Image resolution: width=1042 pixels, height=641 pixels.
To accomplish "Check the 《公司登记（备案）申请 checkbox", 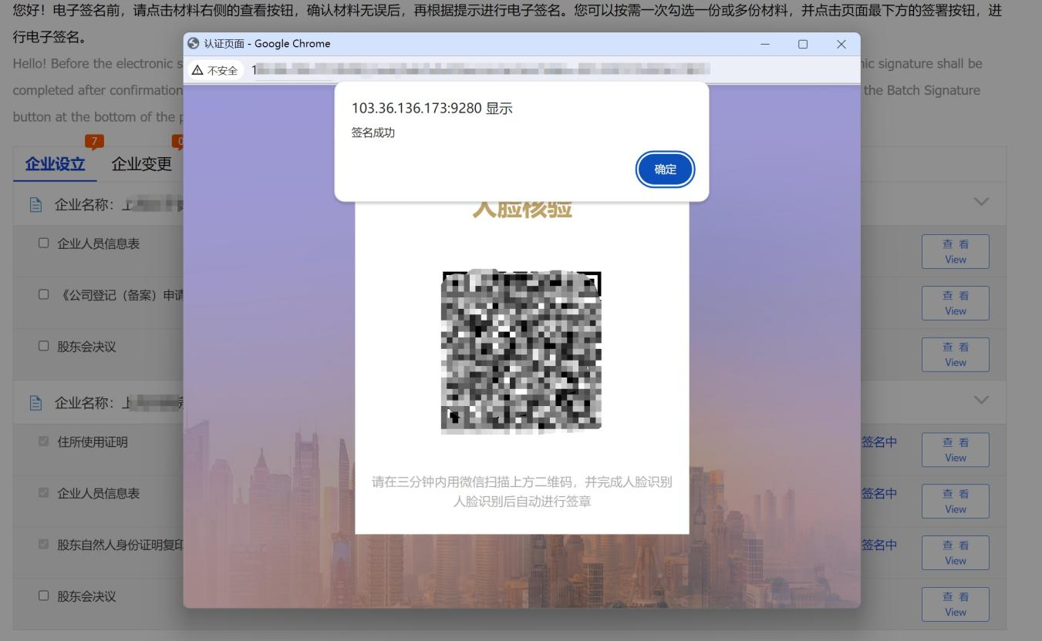I will point(43,294).
